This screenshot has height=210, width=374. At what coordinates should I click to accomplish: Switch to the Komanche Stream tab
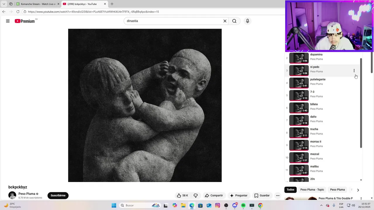[38, 4]
